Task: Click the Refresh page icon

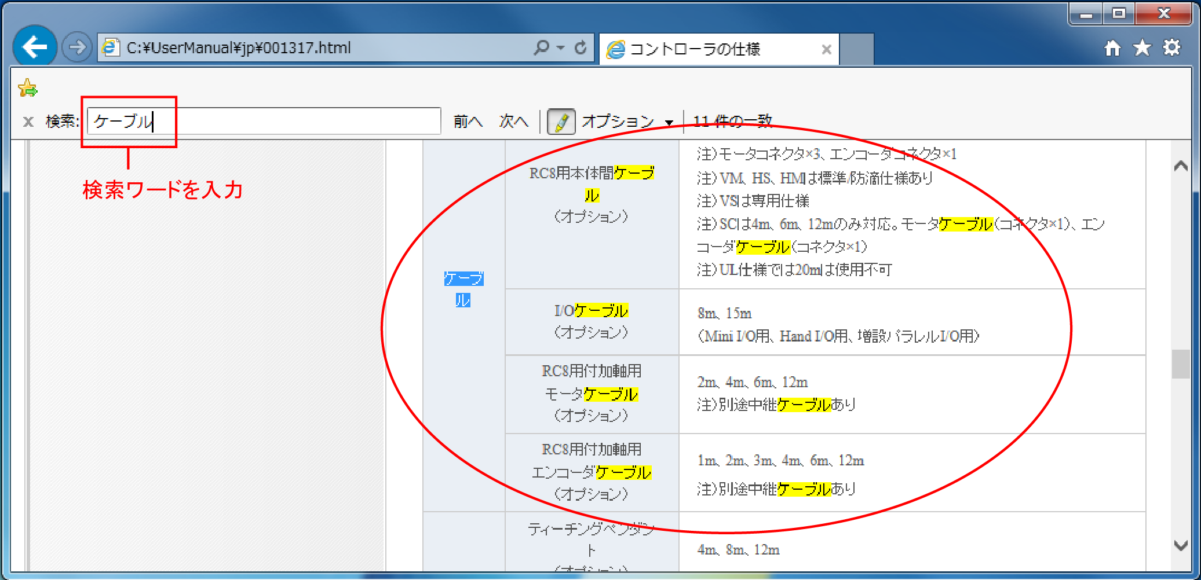Action: (x=580, y=47)
